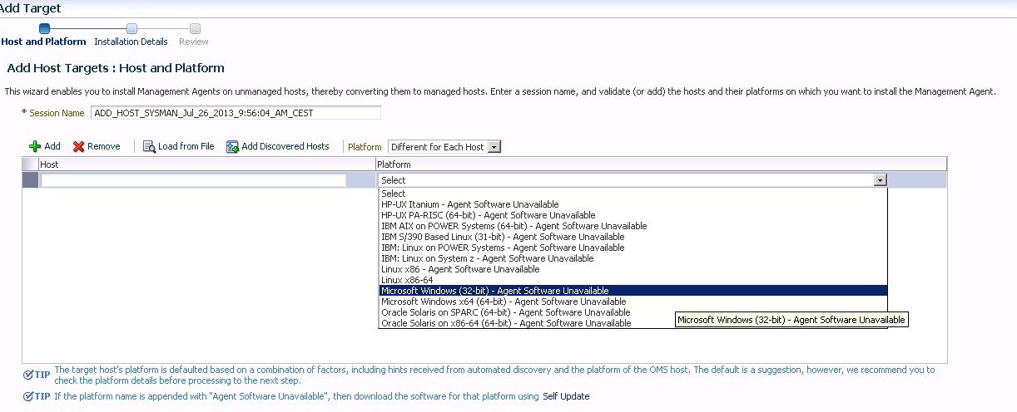This screenshot has width=1017, height=412.
Task: Choose Linux x86-64 from platform list
Action: tap(407, 280)
